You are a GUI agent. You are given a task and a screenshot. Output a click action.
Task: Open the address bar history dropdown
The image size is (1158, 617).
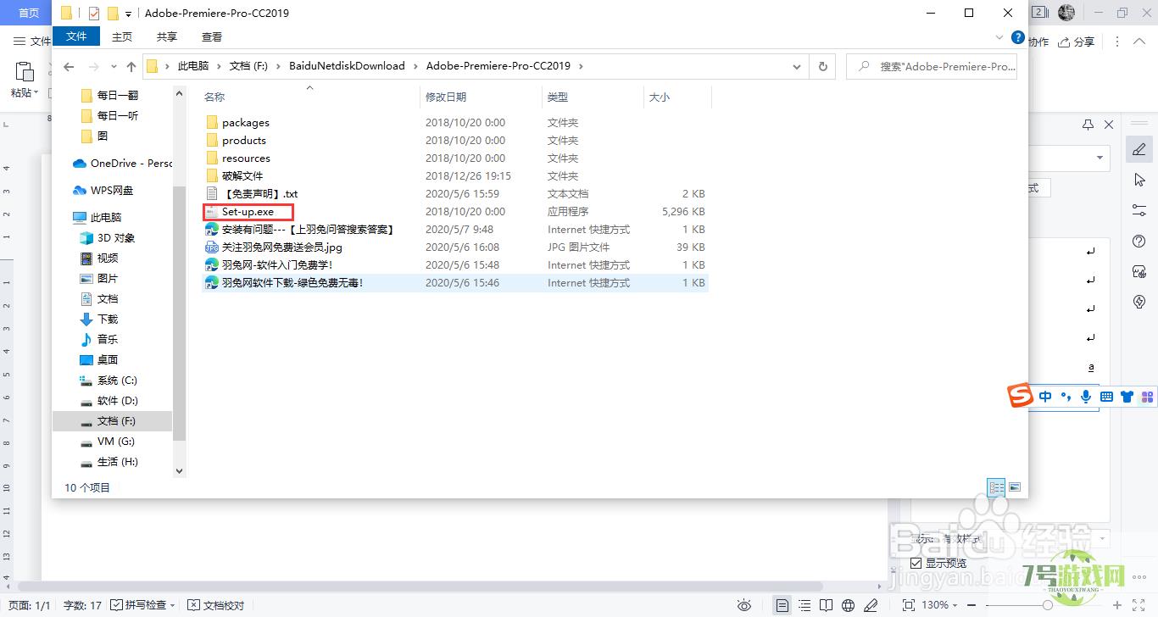click(x=797, y=66)
